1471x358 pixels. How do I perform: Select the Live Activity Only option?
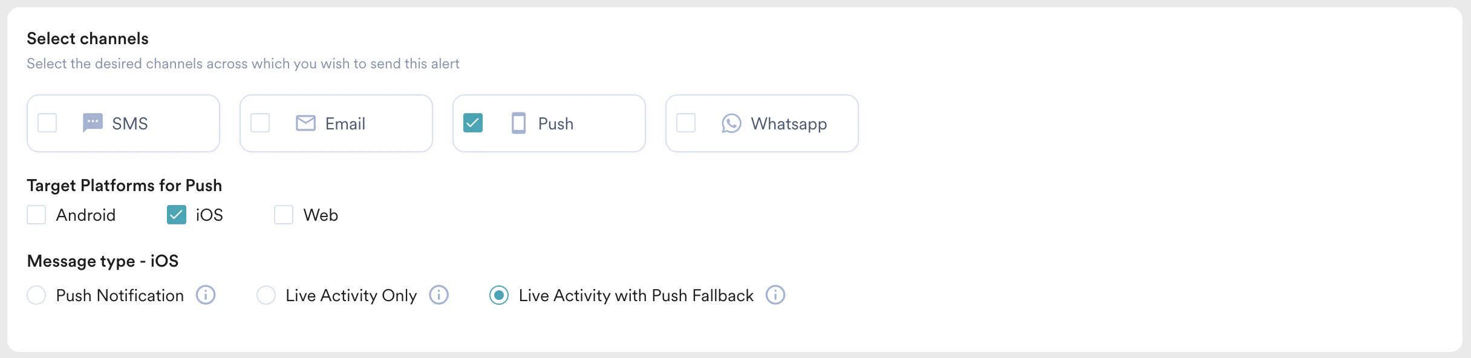coord(266,295)
